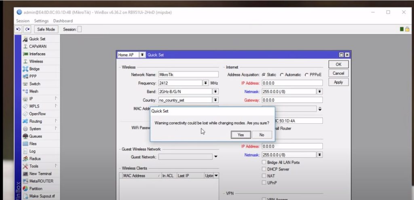Select PPPoE address acquisition
414x200 pixels.
pos(306,75)
